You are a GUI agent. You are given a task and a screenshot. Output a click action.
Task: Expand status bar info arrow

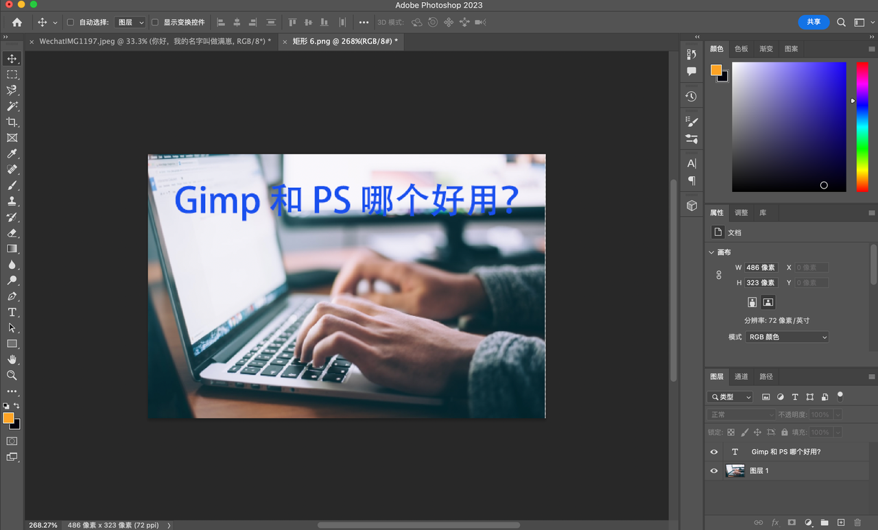pyautogui.click(x=169, y=525)
